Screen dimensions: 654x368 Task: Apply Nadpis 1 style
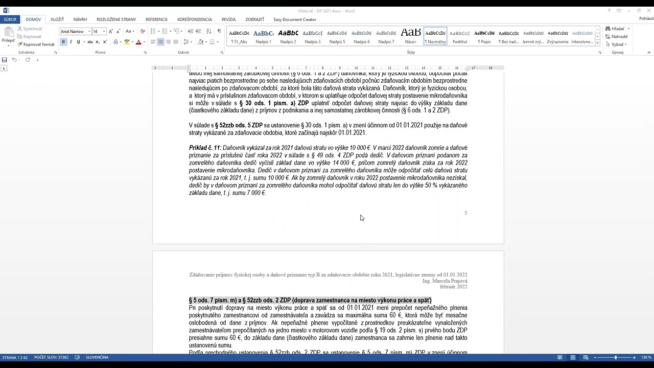click(x=264, y=36)
